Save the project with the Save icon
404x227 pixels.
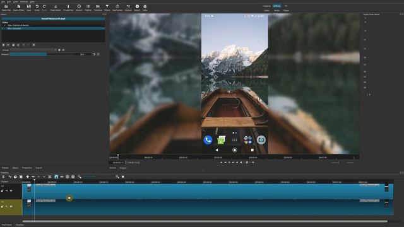pyautogui.click(x=29, y=8)
